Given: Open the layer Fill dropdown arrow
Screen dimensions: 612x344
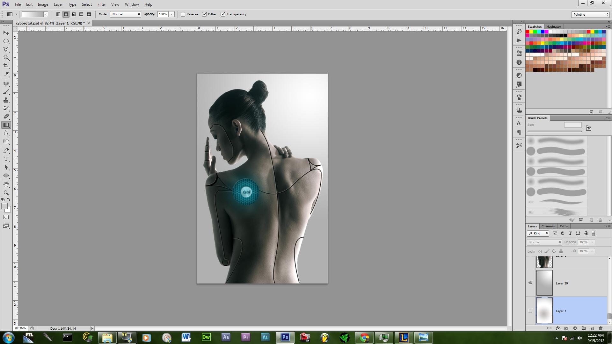Looking at the screenshot, I should click(592, 251).
